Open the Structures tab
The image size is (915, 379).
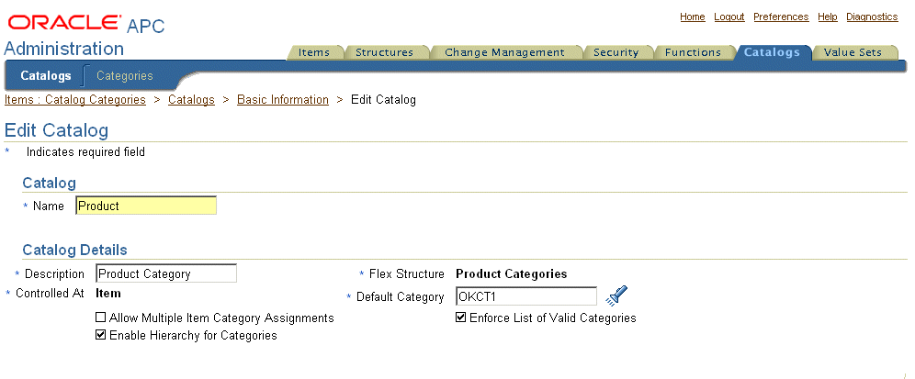(384, 52)
